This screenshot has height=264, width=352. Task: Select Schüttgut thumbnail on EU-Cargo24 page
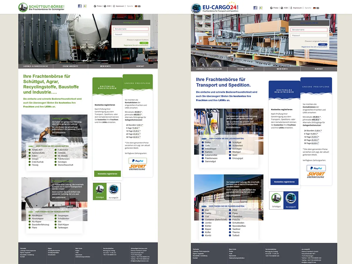[276, 200]
